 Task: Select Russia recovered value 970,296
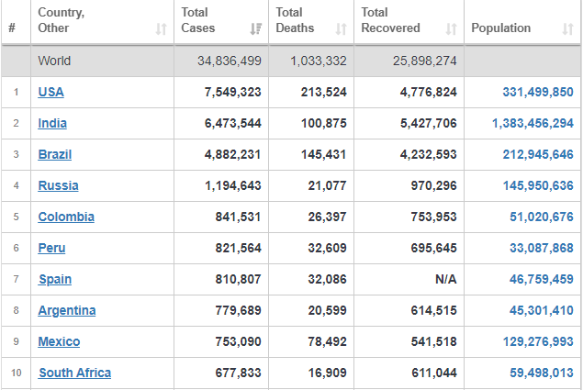coord(433,185)
